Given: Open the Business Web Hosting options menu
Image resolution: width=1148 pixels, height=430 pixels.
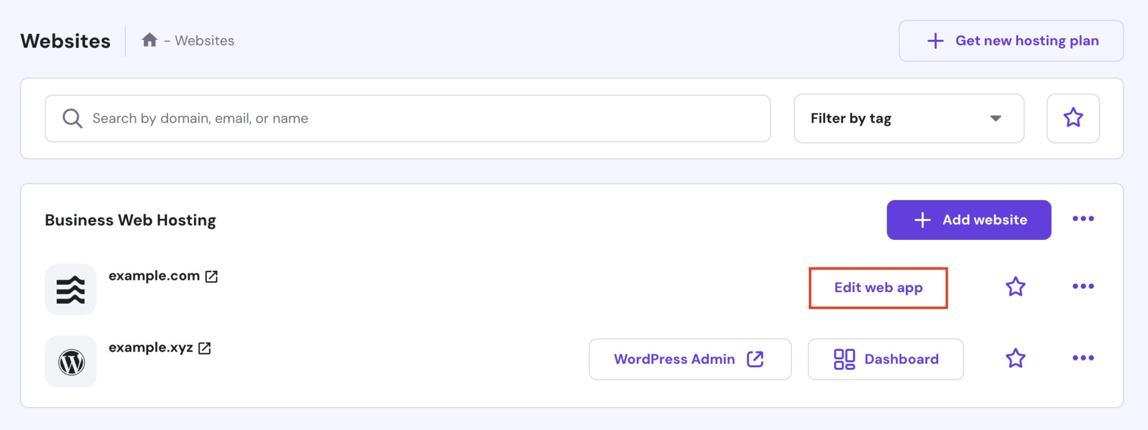Looking at the screenshot, I should coord(1084,220).
